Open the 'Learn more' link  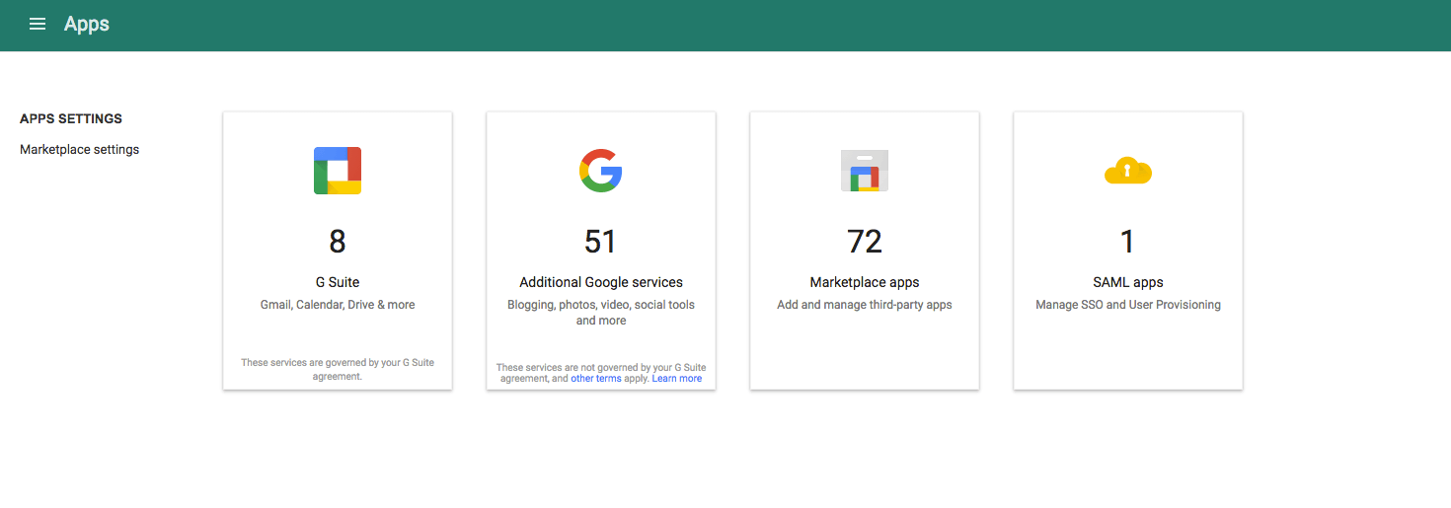pyautogui.click(x=677, y=379)
